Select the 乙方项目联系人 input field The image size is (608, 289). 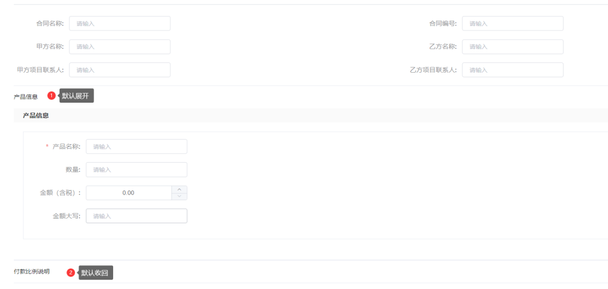tap(513, 70)
